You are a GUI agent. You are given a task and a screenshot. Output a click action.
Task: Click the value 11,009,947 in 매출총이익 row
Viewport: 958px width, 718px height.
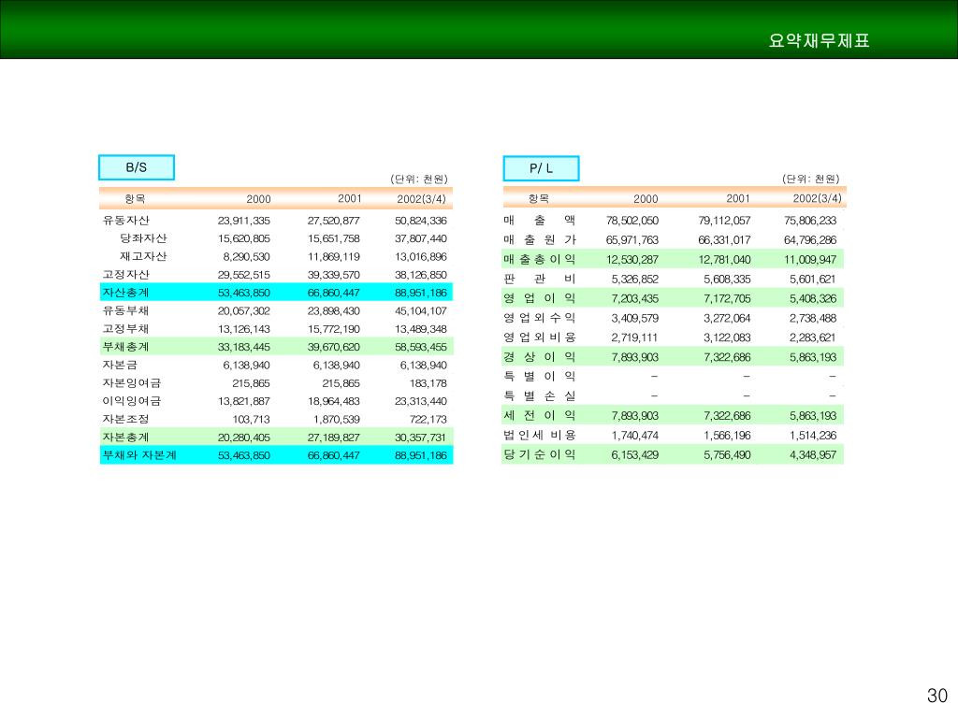(x=810, y=260)
